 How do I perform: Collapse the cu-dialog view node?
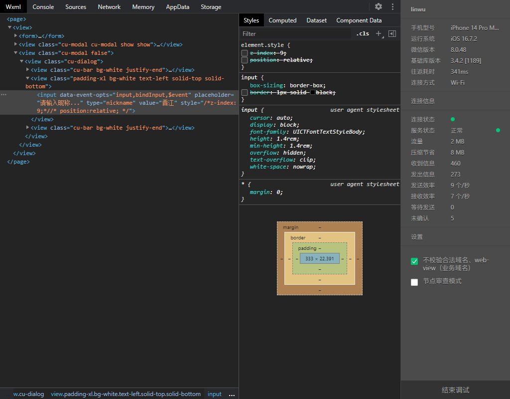pos(22,61)
